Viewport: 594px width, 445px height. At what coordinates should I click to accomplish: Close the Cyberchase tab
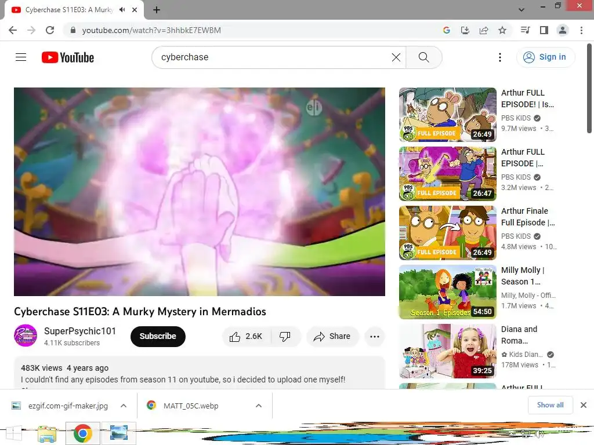(135, 10)
